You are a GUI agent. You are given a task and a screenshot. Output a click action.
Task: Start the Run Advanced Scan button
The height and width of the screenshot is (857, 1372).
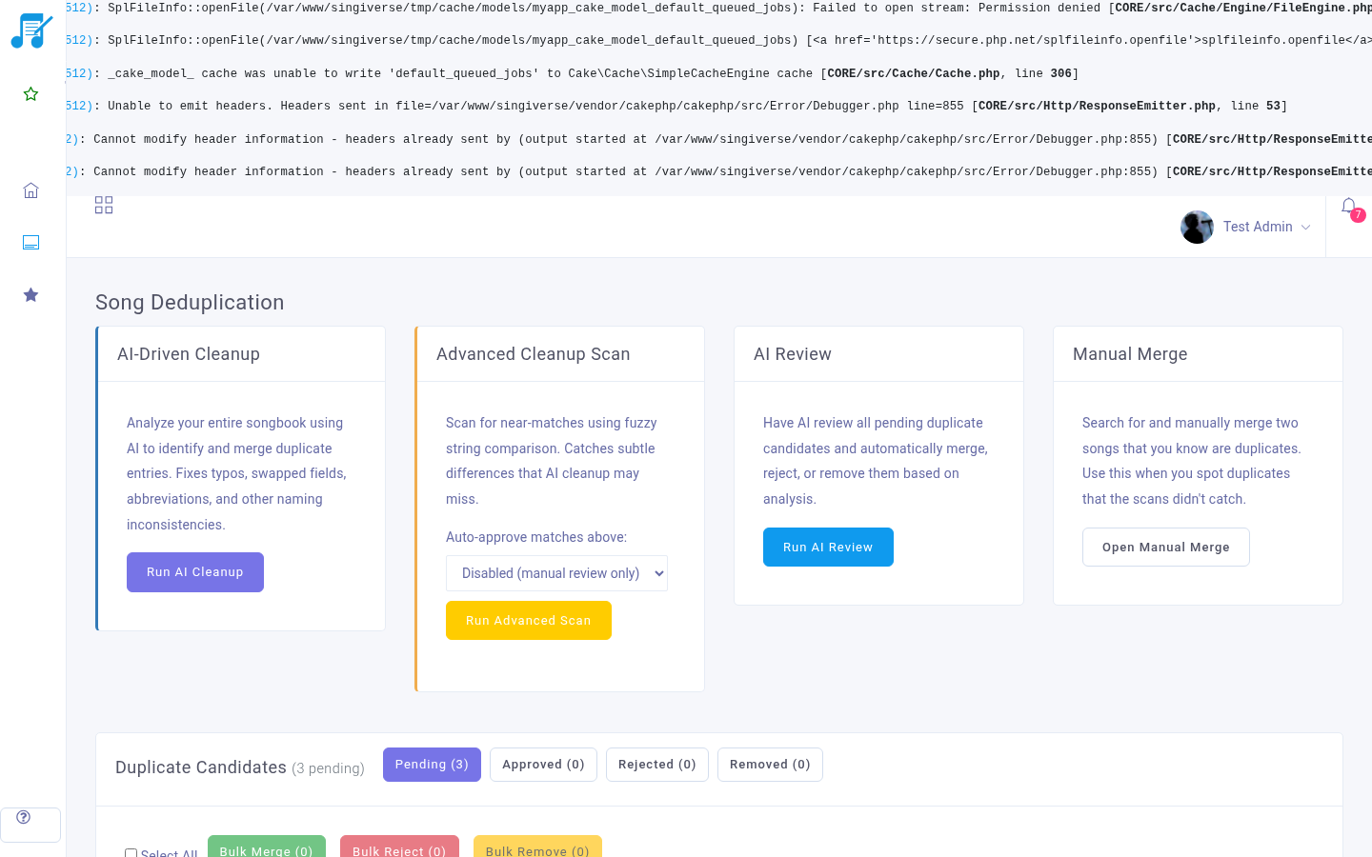click(x=528, y=621)
